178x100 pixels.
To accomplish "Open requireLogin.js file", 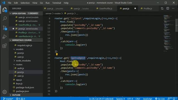I will pyautogui.click(x=26, y=45).
